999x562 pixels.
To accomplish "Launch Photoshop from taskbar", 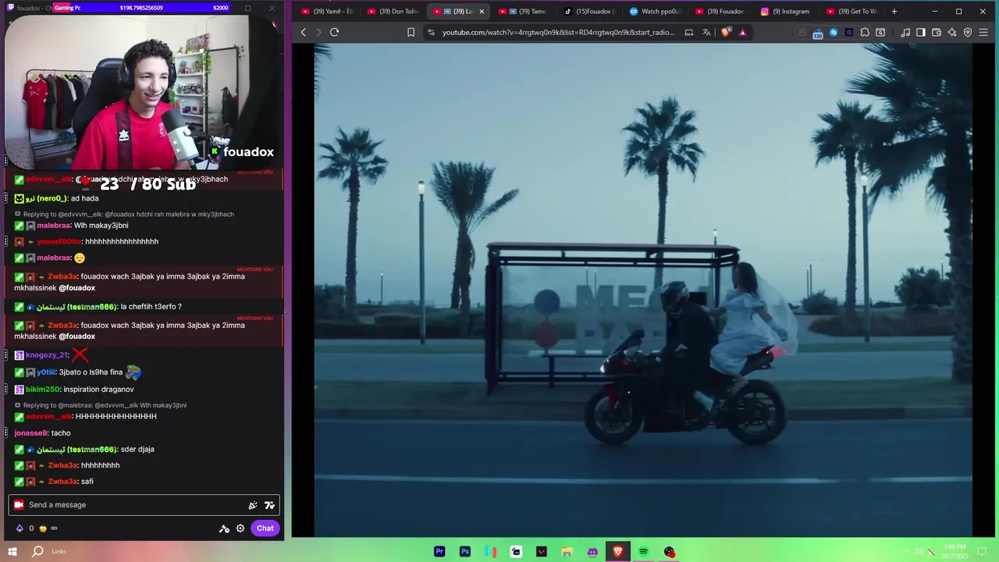I will pos(465,552).
